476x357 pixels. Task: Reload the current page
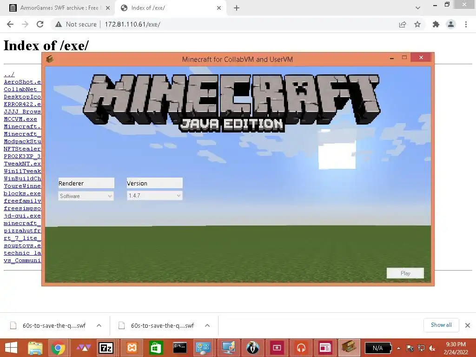40,24
